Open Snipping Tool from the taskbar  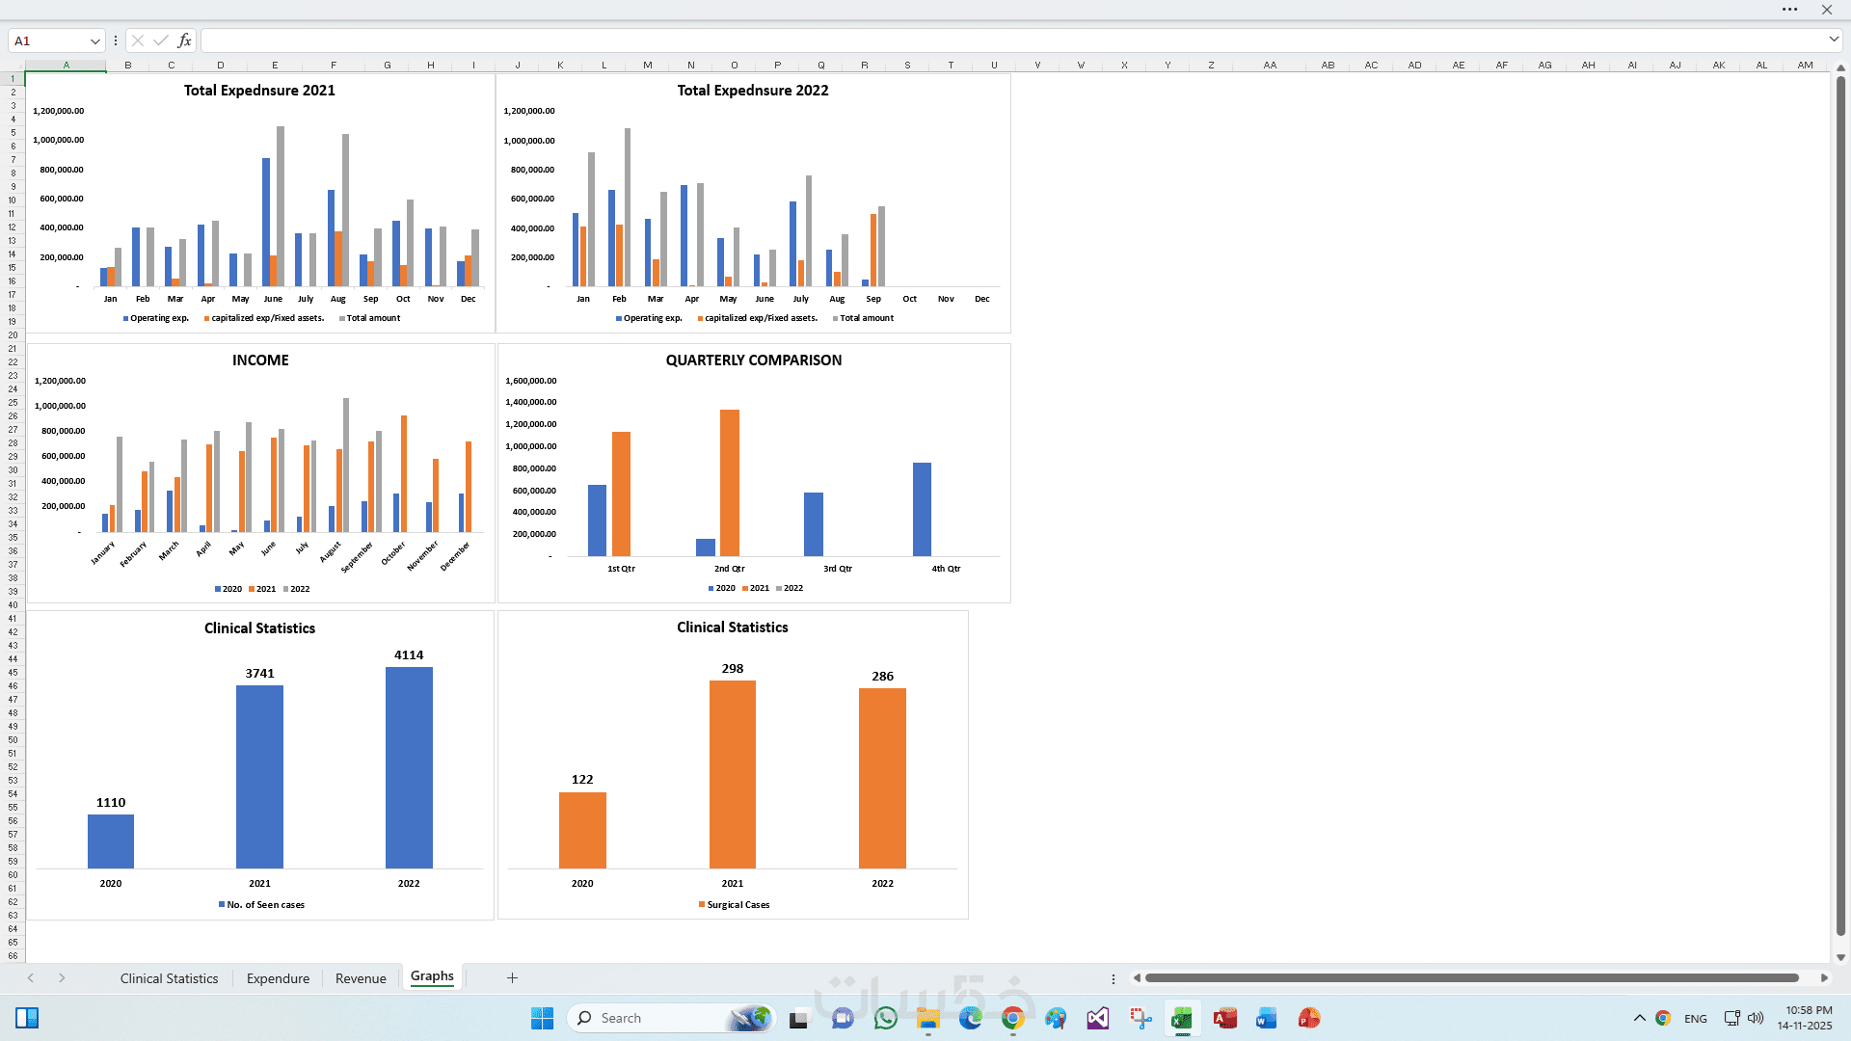click(x=1140, y=1018)
